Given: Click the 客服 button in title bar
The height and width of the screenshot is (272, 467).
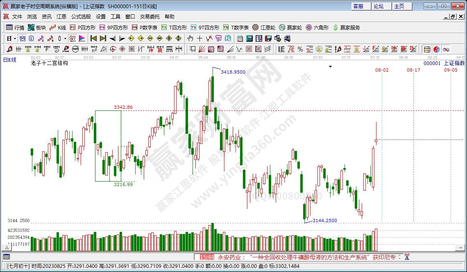Looking at the screenshot, I should coord(358,6).
